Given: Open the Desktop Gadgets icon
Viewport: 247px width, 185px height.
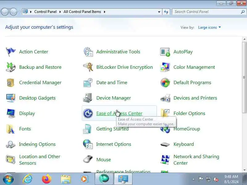Looking at the screenshot, I should tap(10, 98).
